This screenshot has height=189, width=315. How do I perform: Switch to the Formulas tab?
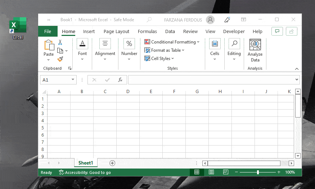click(x=147, y=32)
